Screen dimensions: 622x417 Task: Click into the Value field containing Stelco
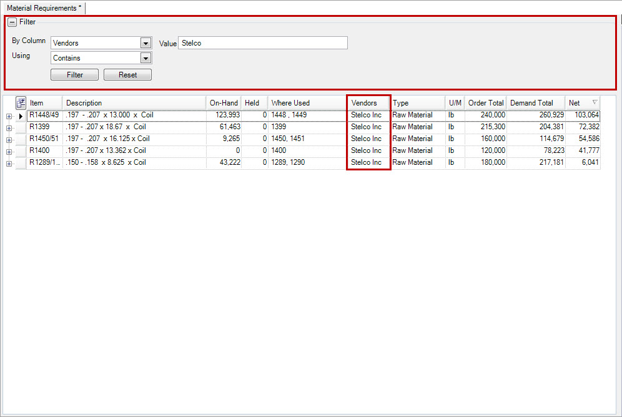pos(262,43)
